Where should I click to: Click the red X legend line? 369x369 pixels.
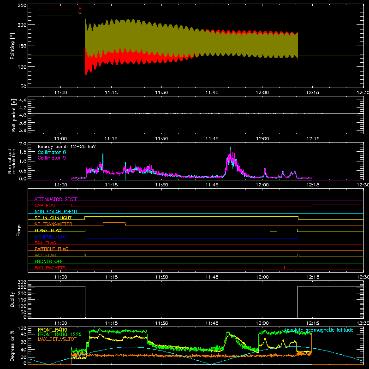[54, 10]
